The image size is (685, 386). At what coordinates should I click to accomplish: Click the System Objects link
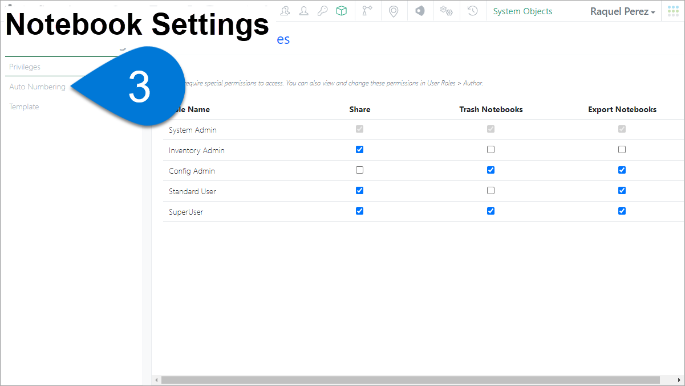click(x=522, y=11)
